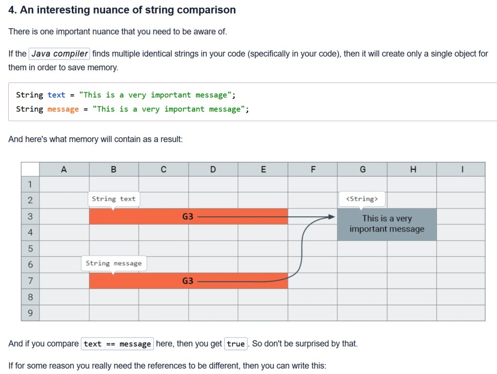Click the "String message" code line

(133, 109)
